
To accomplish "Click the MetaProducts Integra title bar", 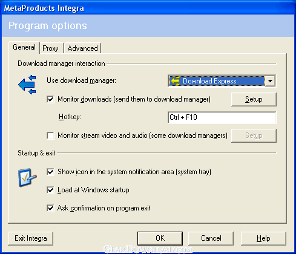I will pos(148,8).
